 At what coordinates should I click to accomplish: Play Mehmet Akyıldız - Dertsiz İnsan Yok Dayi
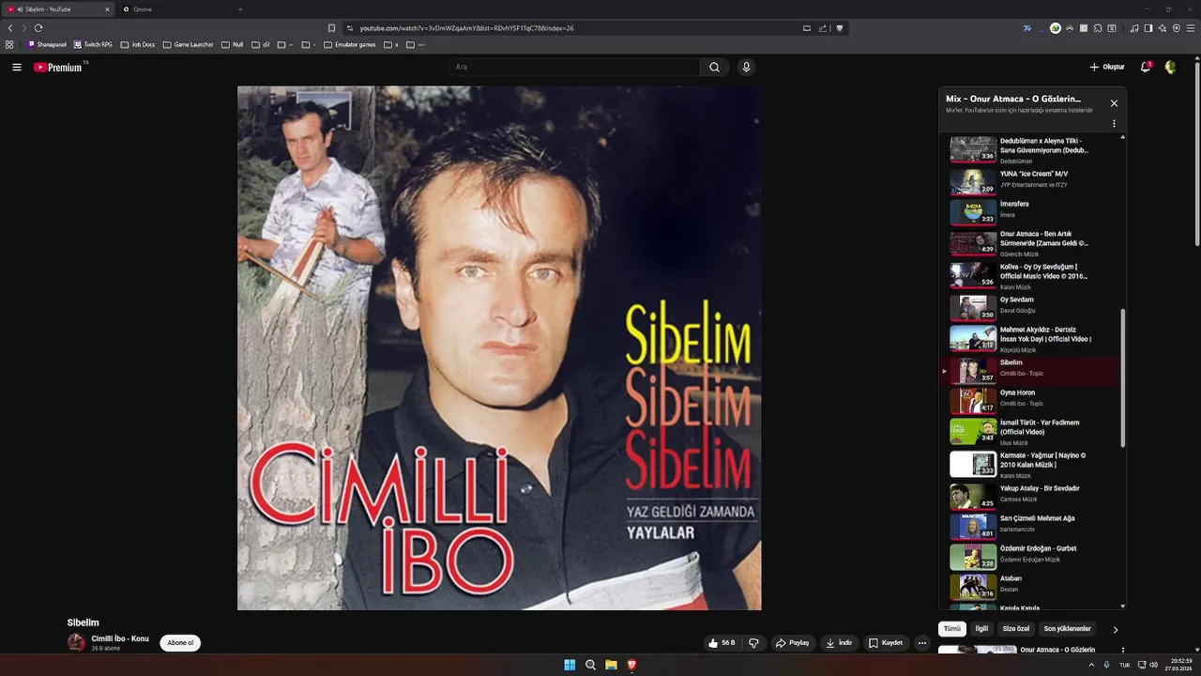point(1030,338)
